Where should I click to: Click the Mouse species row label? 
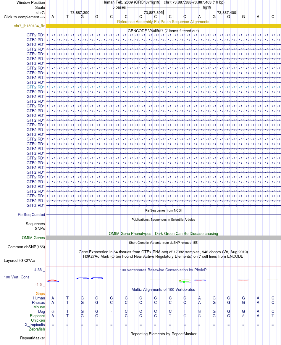pos(39,307)
